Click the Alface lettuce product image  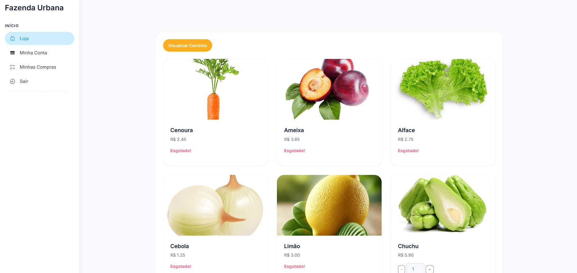443,89
